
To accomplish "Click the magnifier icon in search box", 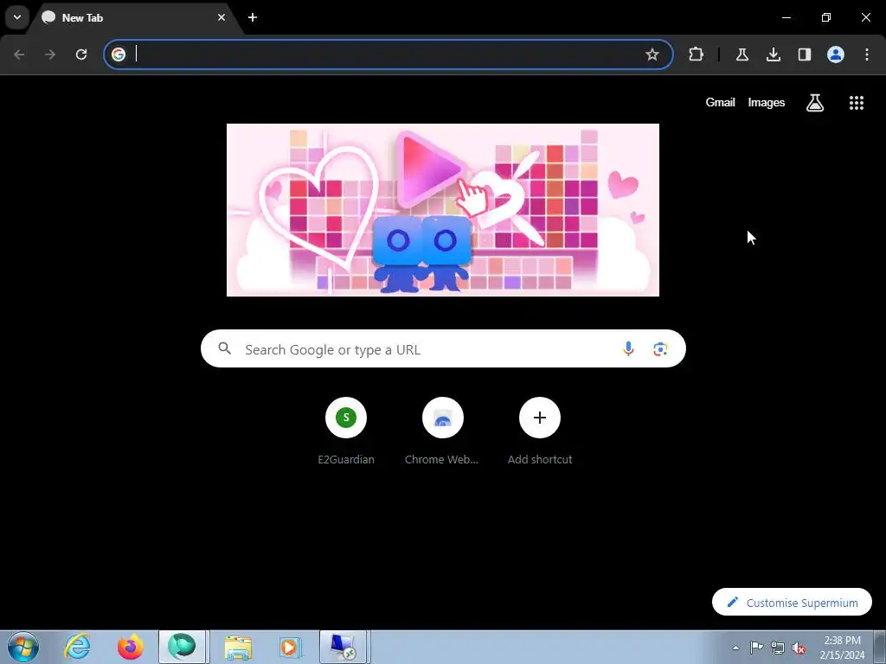I will coord(225,348).
